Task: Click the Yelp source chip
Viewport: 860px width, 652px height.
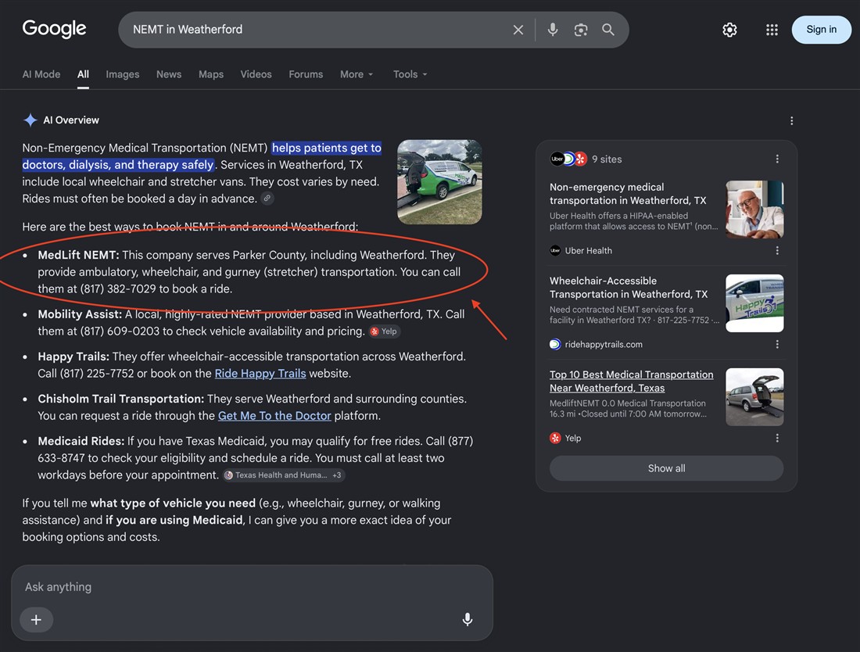Action: pyautogui.click(x=384, y=331)
